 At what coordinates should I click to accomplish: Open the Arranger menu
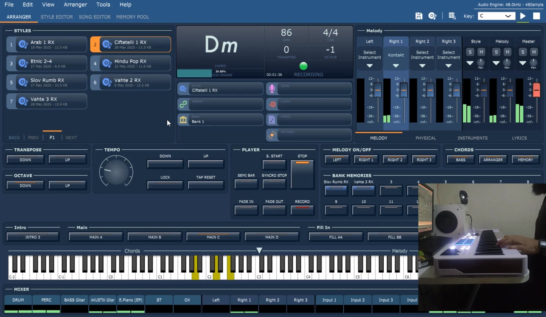point(75,5)
